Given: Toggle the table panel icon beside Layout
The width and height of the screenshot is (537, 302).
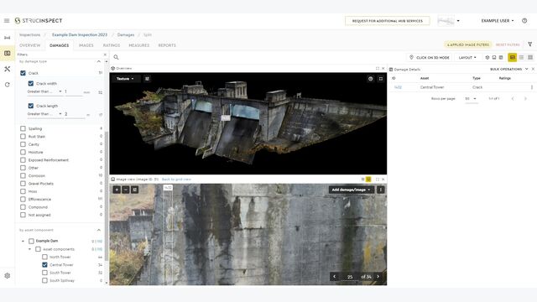Looking at the screenshot, I should pos(501,58).
